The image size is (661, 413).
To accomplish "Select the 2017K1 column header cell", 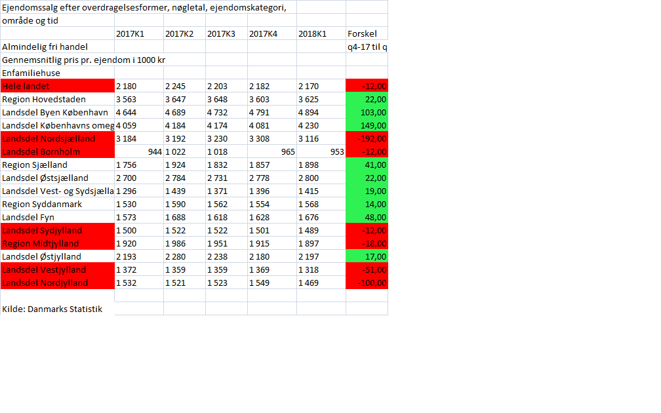I will coord(138,33).
